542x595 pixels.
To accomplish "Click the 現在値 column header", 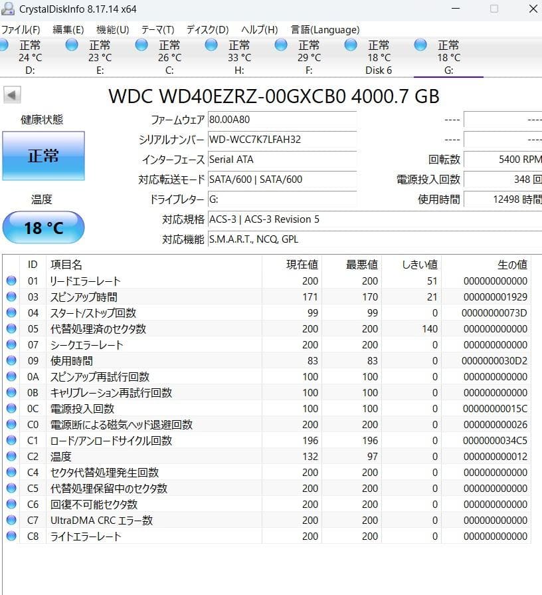I will click(292, 265).
